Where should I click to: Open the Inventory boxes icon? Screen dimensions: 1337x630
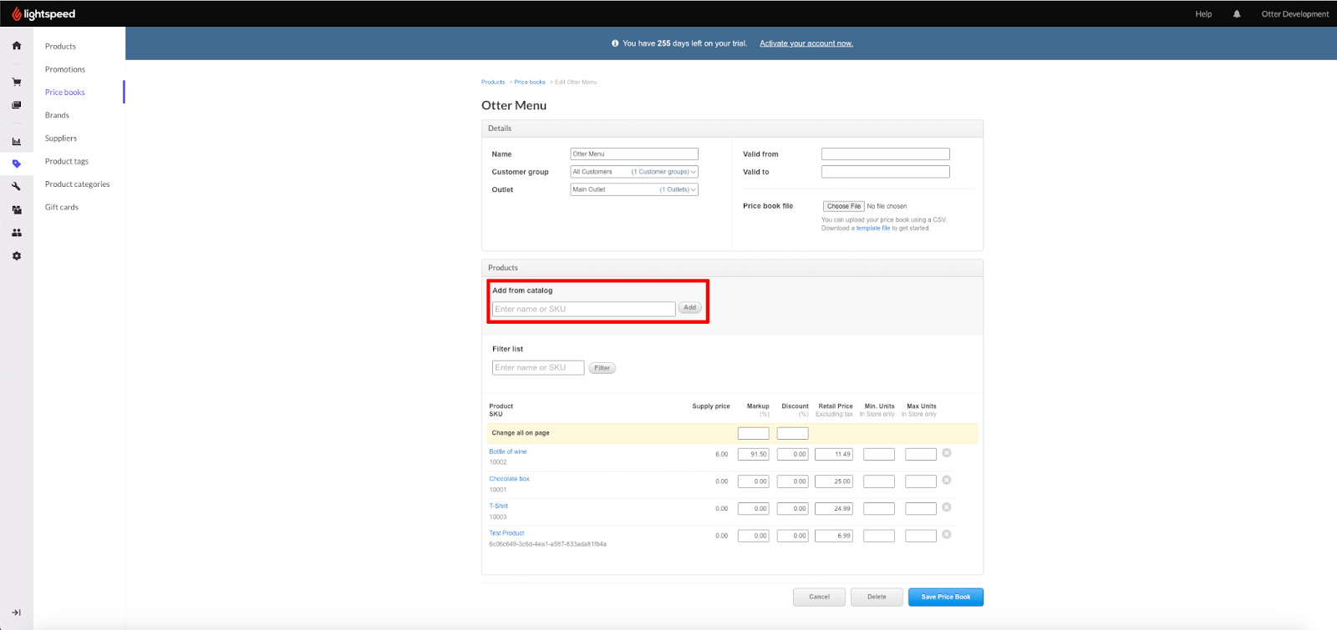pos(17,209)
